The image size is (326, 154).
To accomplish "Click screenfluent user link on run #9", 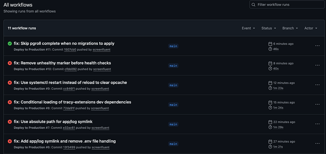I will 100,89.
